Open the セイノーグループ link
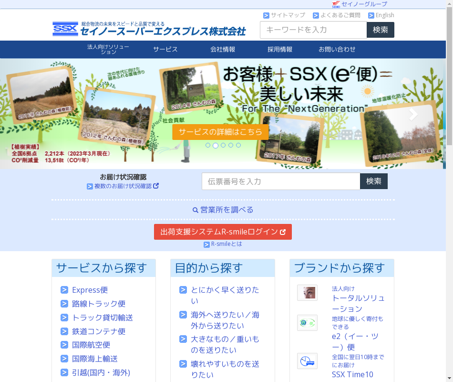453x382 pixels. [x=364, y=4]
